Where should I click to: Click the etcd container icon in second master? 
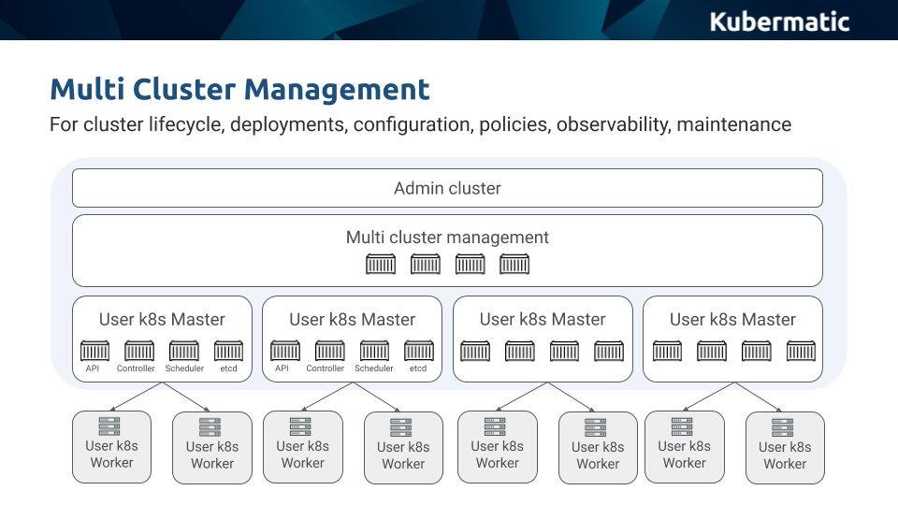(418, 352)
